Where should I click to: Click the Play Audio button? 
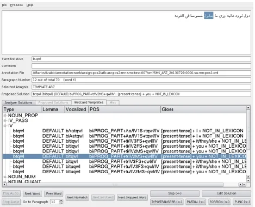click(x=11, y=193)
